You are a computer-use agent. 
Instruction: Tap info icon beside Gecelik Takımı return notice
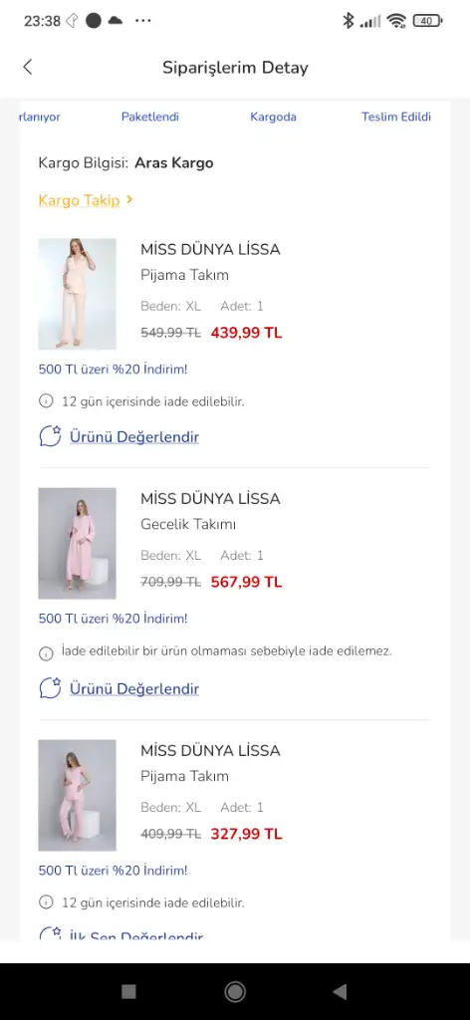point(46,653)
